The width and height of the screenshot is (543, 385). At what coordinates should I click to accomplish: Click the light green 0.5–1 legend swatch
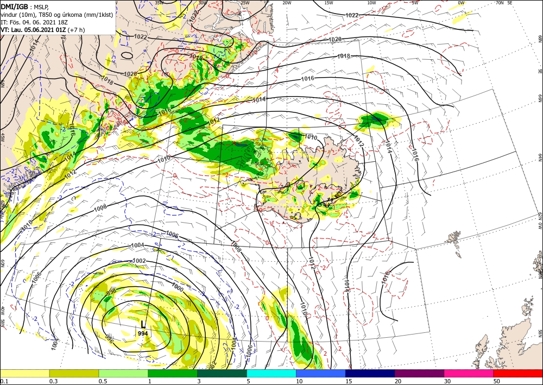click(123, 373)
